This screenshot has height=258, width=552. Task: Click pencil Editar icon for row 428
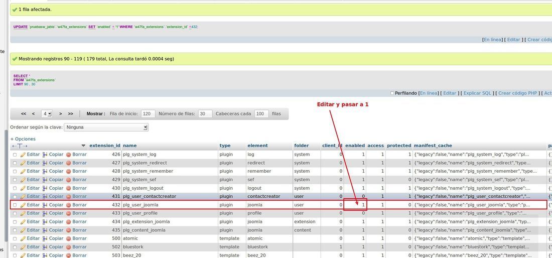pyautogui.click(x=23, y=171)
